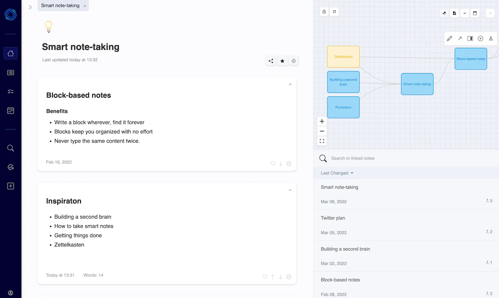
Task: Click the hierarchy layout icon on the graph toolbar
Action: coord(491,38)
